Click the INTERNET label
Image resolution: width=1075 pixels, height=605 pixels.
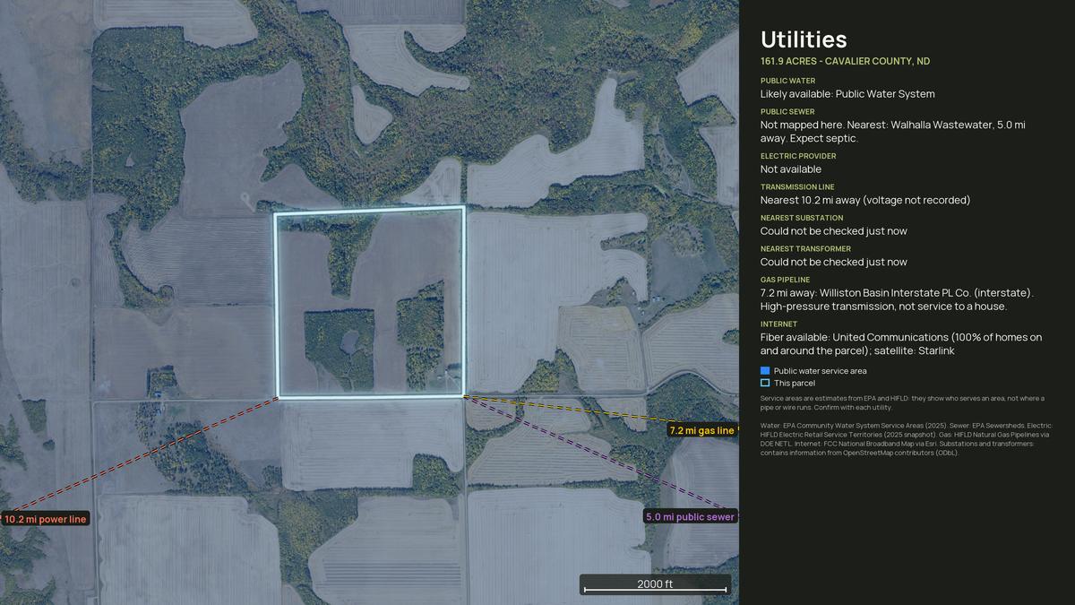click(x=778, y=324)
